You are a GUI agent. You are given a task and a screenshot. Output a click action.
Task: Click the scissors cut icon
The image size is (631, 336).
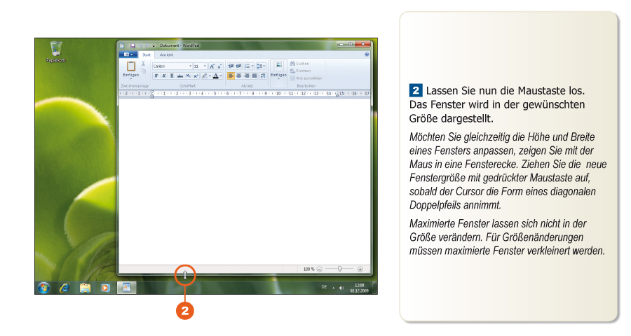coord(144,63)
